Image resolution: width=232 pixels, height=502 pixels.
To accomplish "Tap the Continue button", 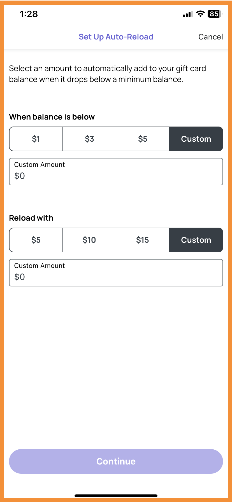I will [x=116, y=461].
